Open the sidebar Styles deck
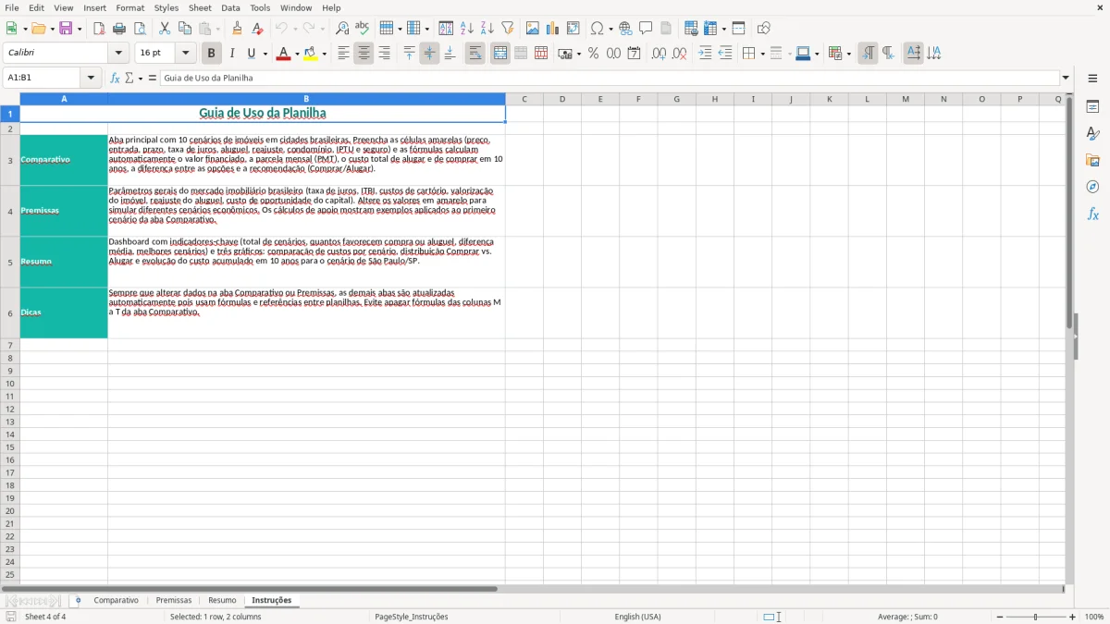The width and height of the screenshot is (1110, 624). click(x=1092, y=134)
